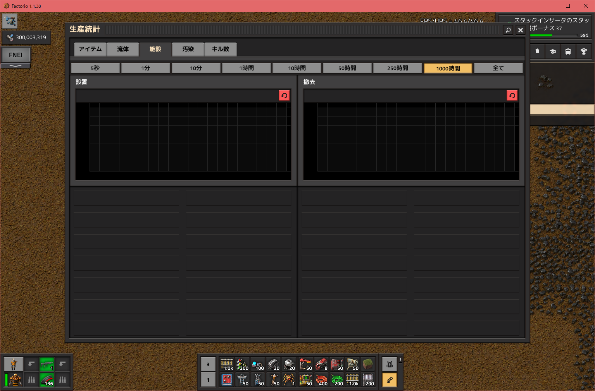
Task: Pick red inserter stack of 50 in top row
Action: coord(306,364)
